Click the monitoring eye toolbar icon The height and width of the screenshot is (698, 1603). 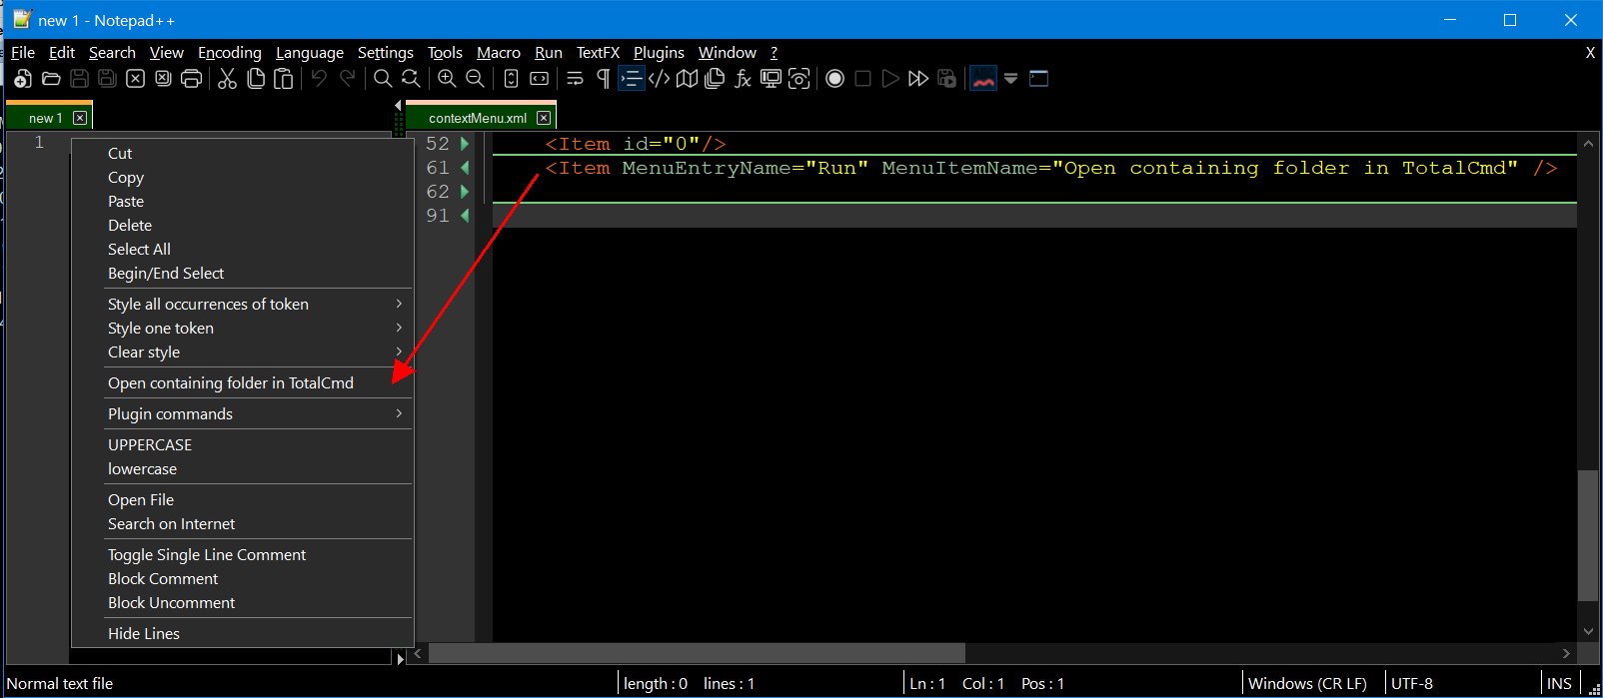[x=799, y=79]
